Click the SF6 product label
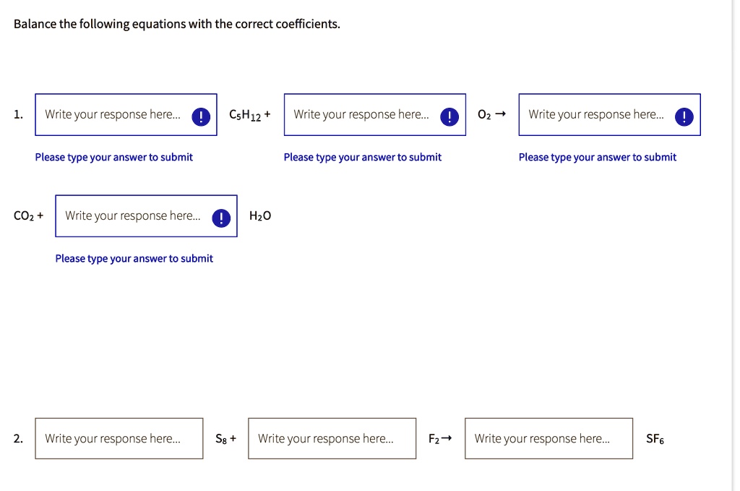 coord(655,439)
